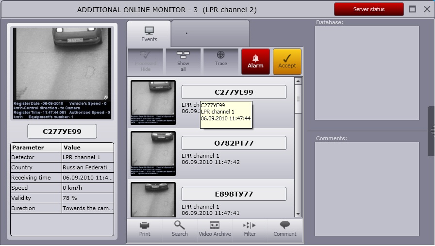The width and height of the screenshot is (435, 246).
Task: Click the Server status button
Action: click(368, 9)
